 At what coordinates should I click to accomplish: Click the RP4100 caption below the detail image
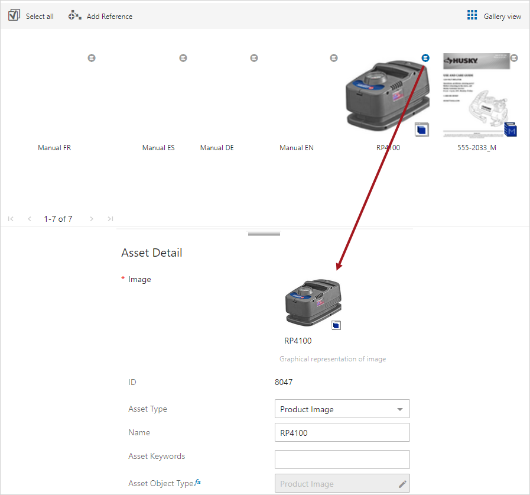pos(298,341)
